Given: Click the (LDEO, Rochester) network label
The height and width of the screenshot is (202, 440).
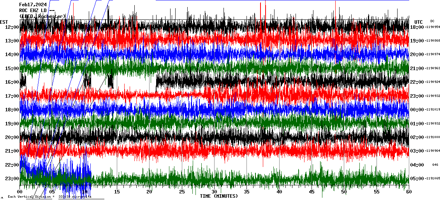Looking at the screenshot, I should 42,16.
